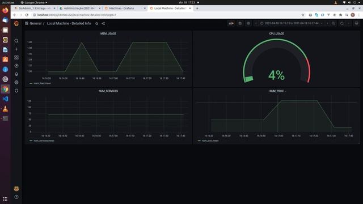Image resolution: width=363 pixels, height=204 pixels.
Task: Open Visual Studio Code from the dock
Action: tap(5, 99)
